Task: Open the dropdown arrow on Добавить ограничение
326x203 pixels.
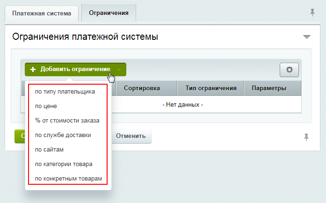Action: pos(119,70)
